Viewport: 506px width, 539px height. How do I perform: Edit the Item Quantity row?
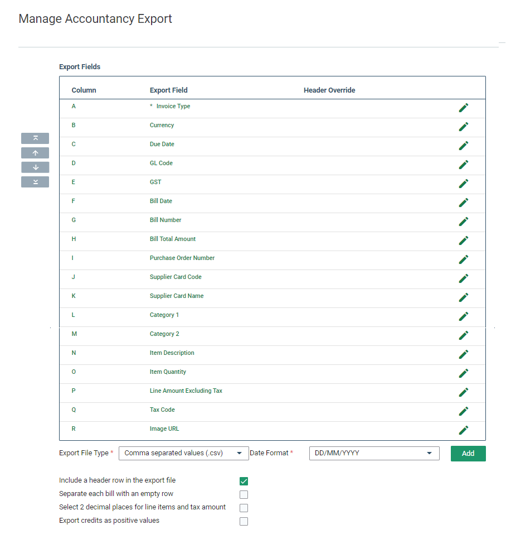click(x=464, y=373)
